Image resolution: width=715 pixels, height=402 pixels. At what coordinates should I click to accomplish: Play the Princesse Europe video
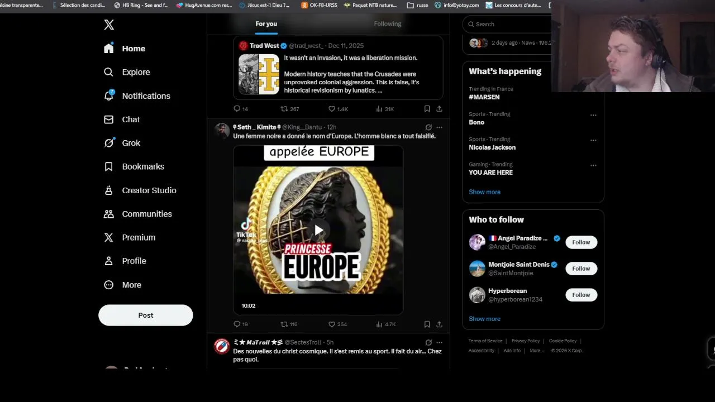pyautogui.click(x=318, y=230)
